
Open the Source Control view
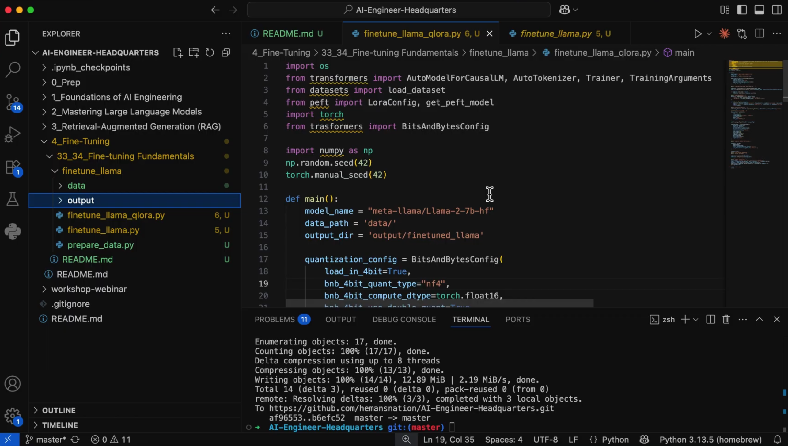tap(13, 102)
